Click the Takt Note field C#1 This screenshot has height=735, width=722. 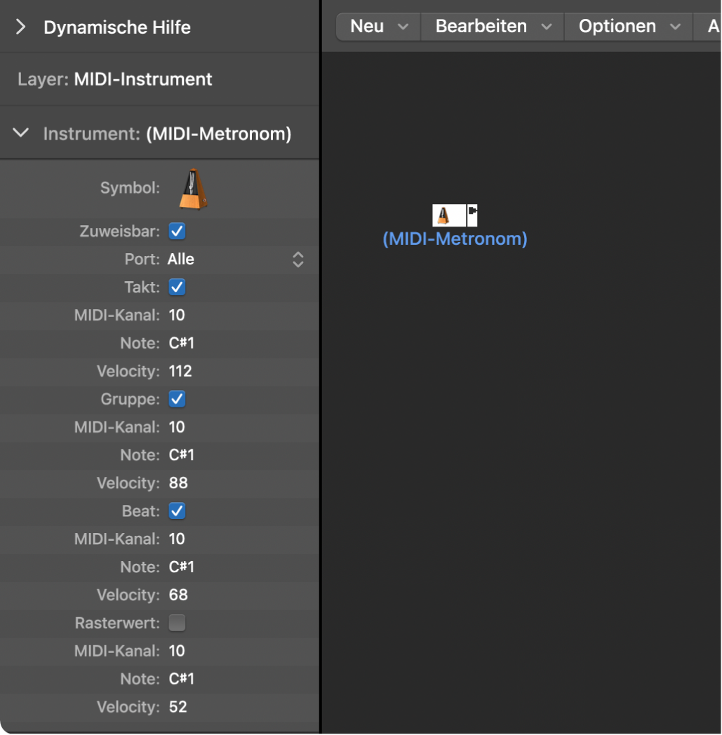coord(182,343)
